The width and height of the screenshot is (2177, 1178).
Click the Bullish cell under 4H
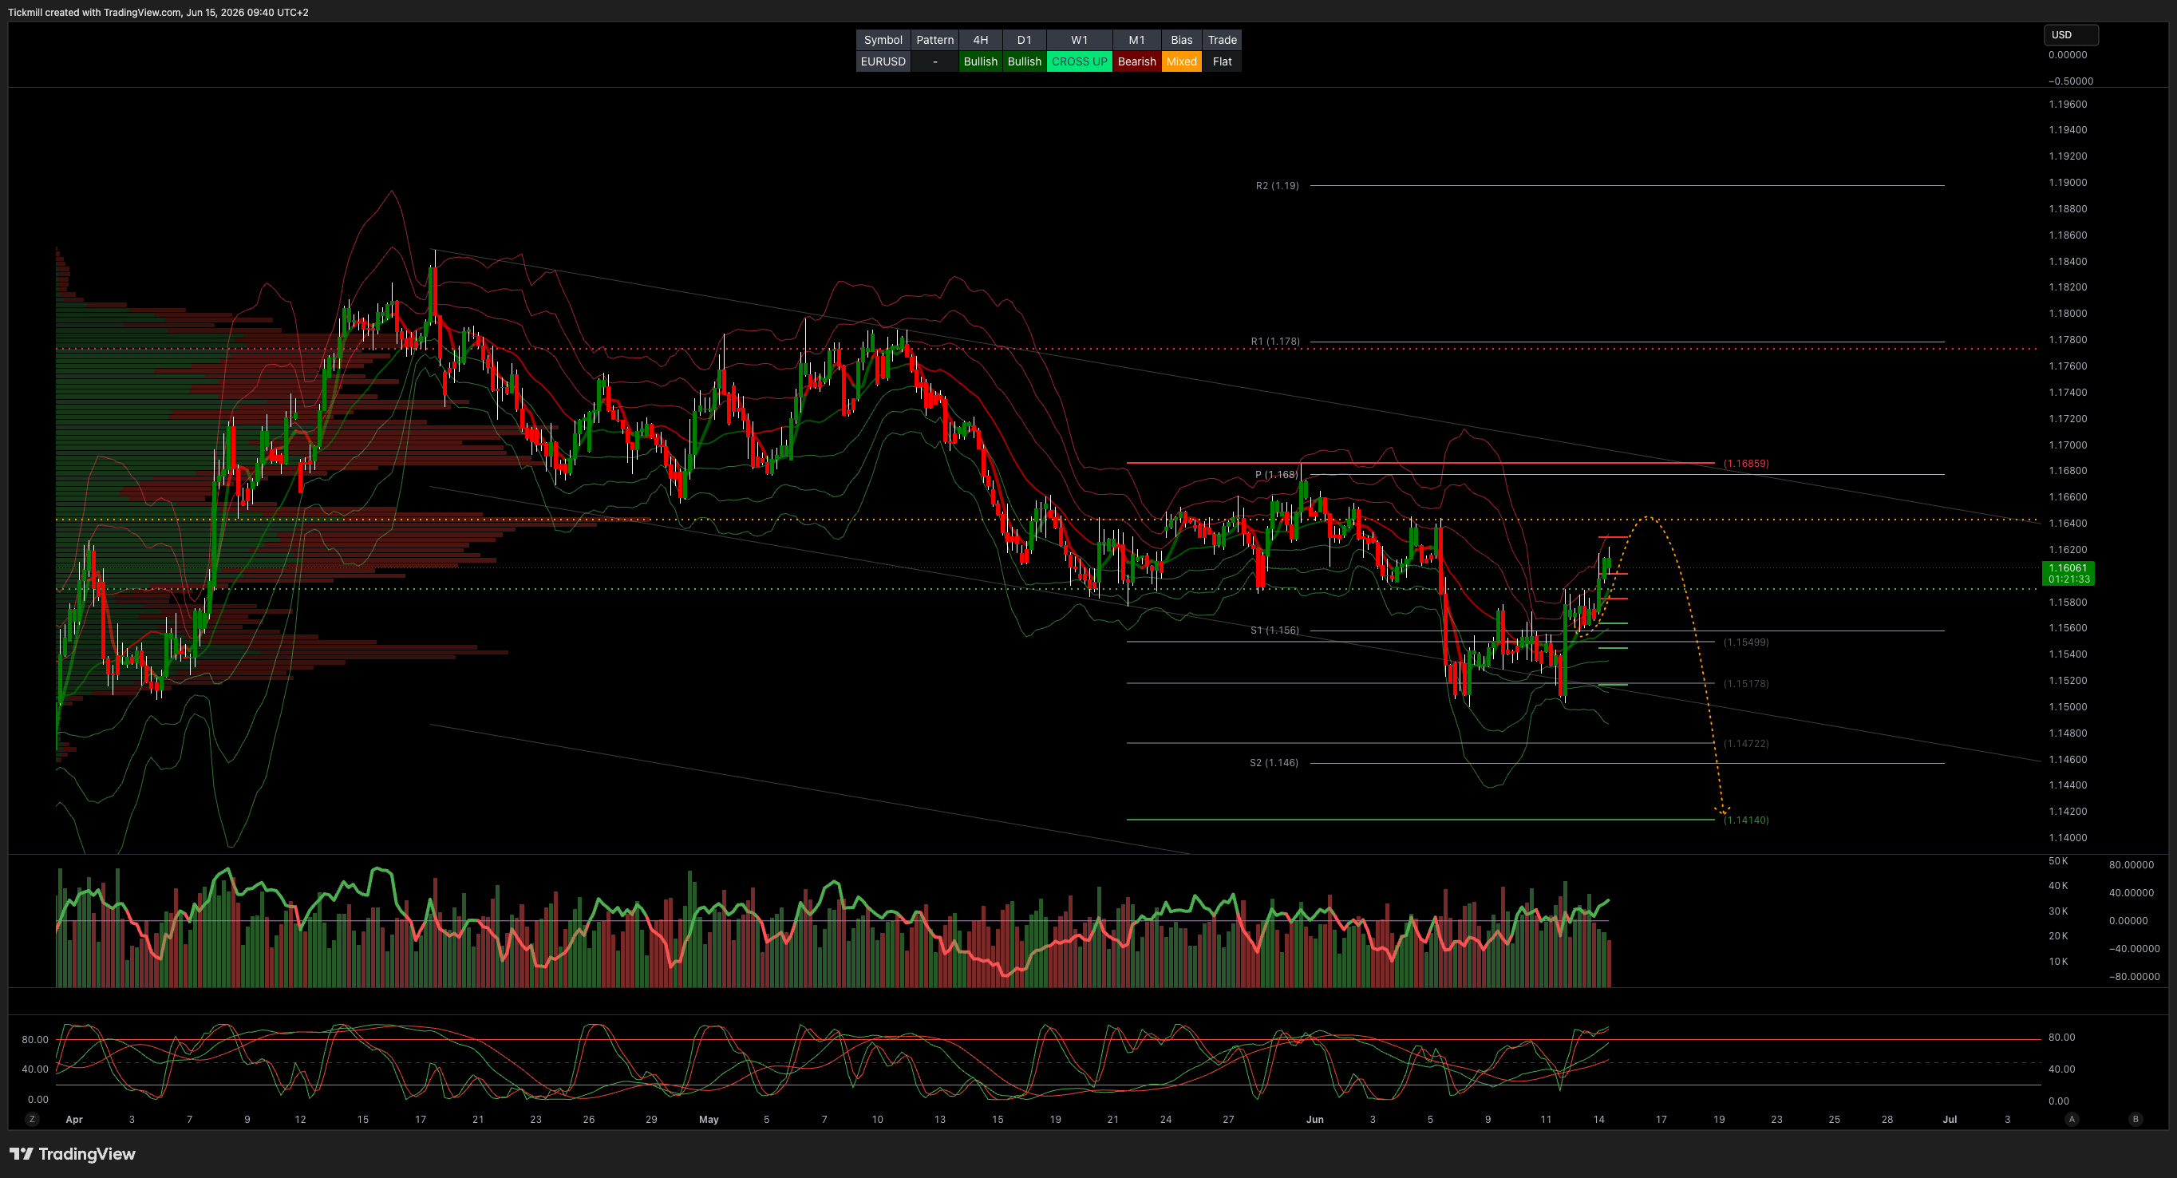[980, 61]
